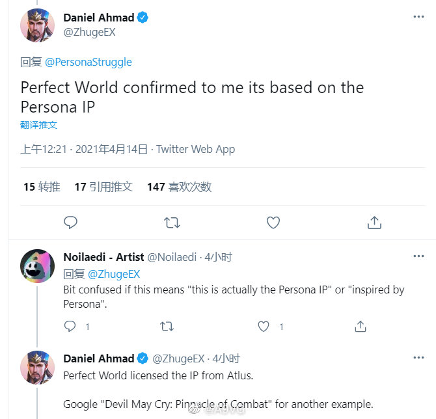View the 17 quote tweets
Screen dimensions: 436x419
pos(103,187)
